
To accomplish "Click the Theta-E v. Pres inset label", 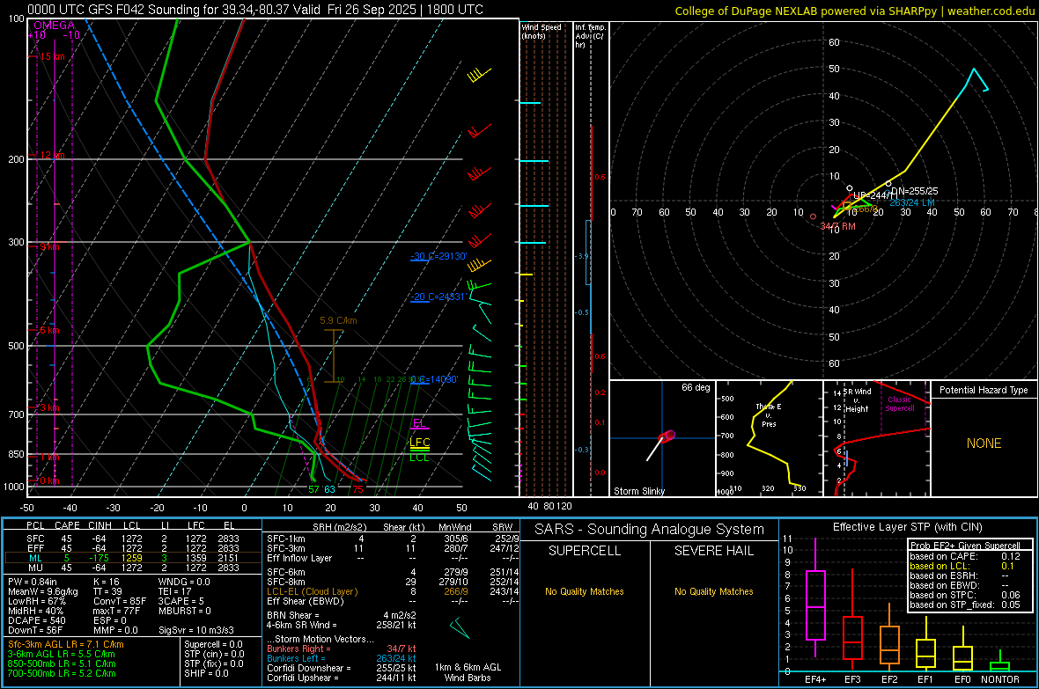I will tap(769, 414).
